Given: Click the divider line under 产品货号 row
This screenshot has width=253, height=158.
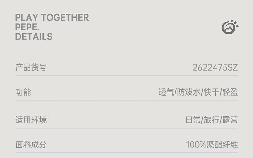Looking at the screenshot, I should (126, 76).
